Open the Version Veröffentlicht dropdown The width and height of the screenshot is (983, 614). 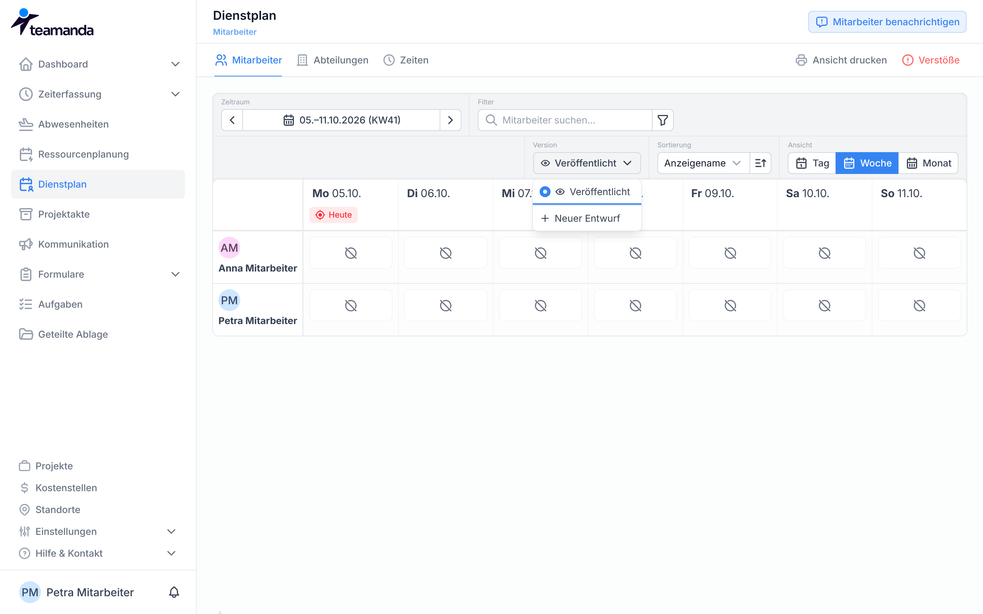pos(586,163)
